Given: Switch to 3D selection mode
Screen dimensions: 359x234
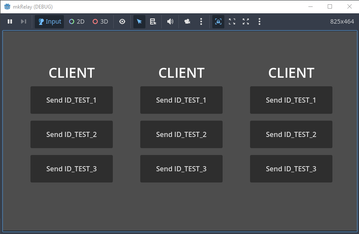Looking at the screenshot, I should [x=100, y=21].
